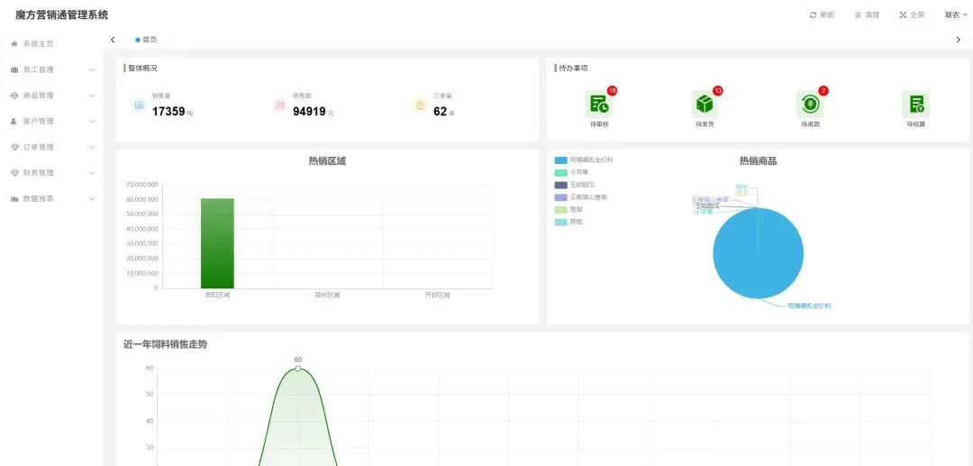Viewport: 973px width, 466px height.
Task: Click the 整体概况 section heading
Action: [x=142, y=69]
